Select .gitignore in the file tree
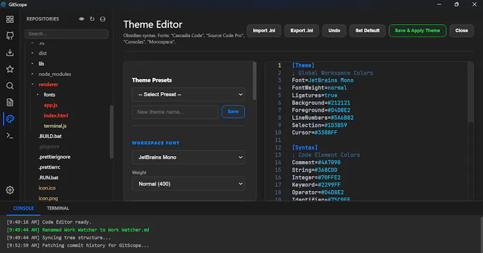This screenshot has width=483, height=253. pos(49,146)
